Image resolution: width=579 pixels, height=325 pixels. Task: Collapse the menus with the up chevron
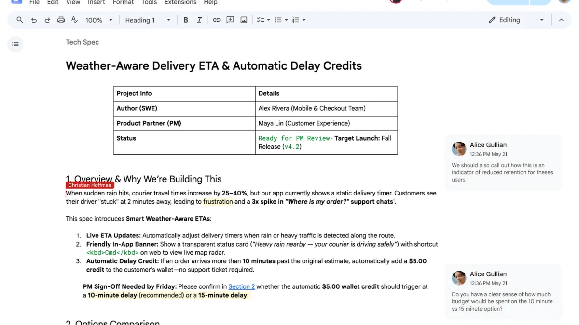tap(561, 20)
